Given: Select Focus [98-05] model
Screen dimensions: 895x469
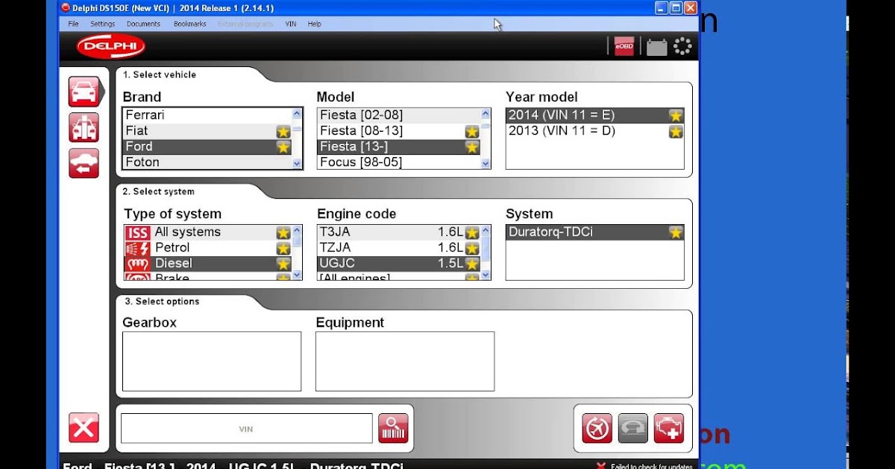Looking at the screenshot, I should (398, 162).
